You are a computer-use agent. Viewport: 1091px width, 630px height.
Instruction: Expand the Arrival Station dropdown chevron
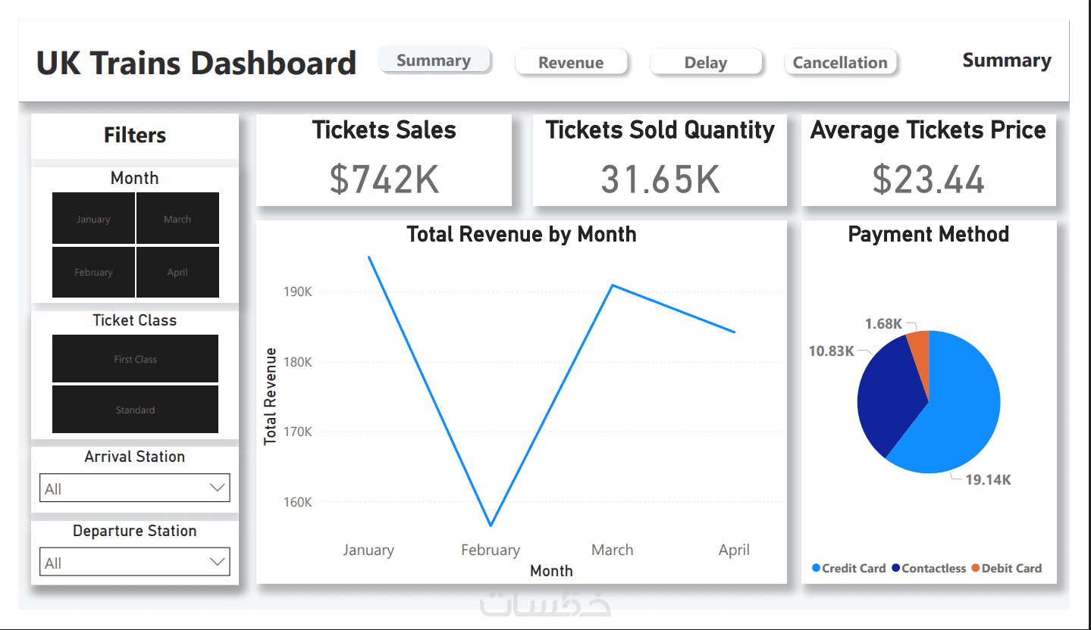tap(218, 488)
